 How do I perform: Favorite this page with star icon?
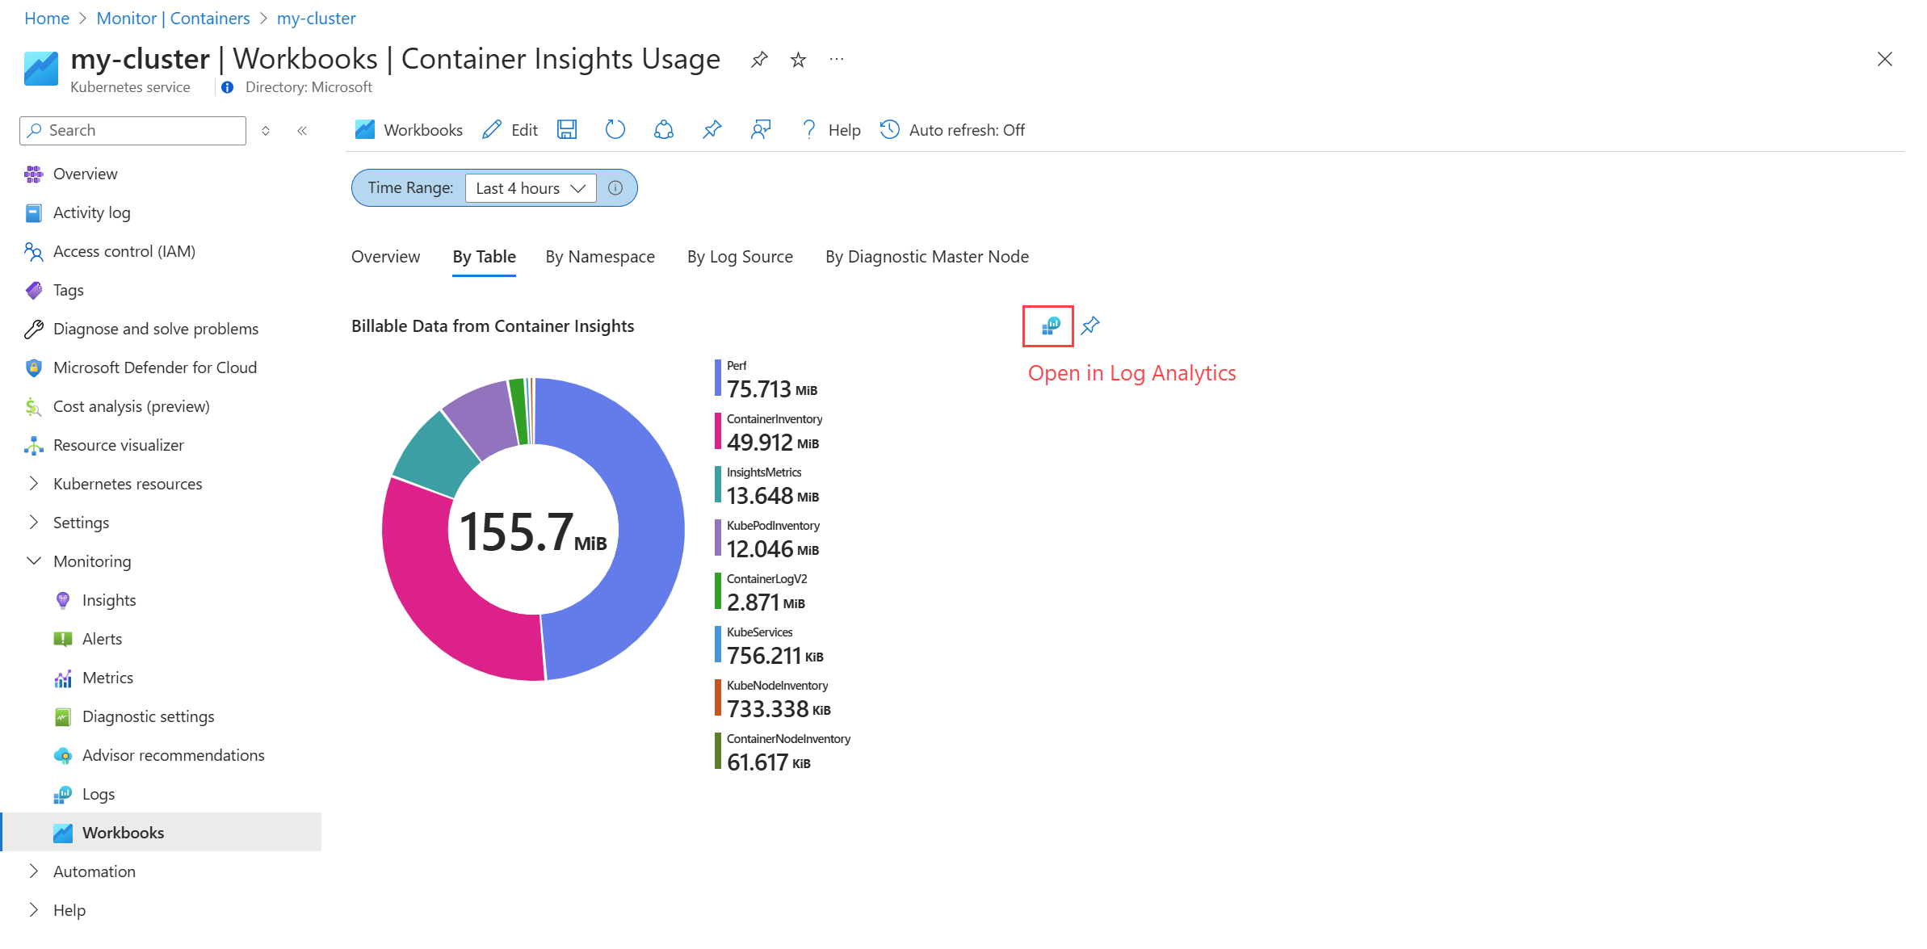point(798,60)
